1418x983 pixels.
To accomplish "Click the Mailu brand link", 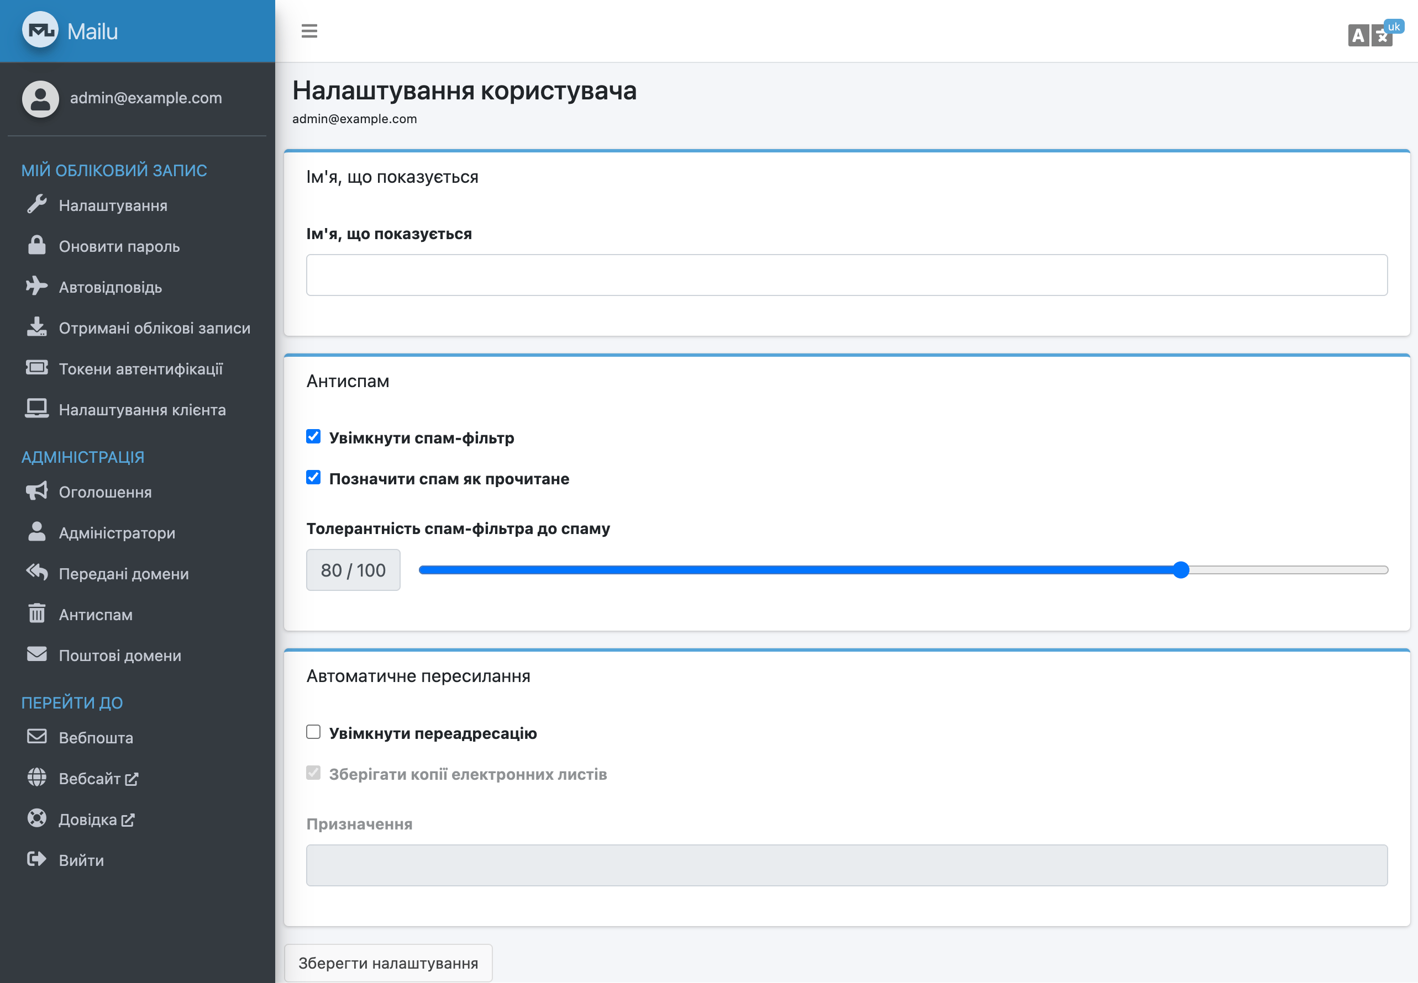I will coord(92,31).
